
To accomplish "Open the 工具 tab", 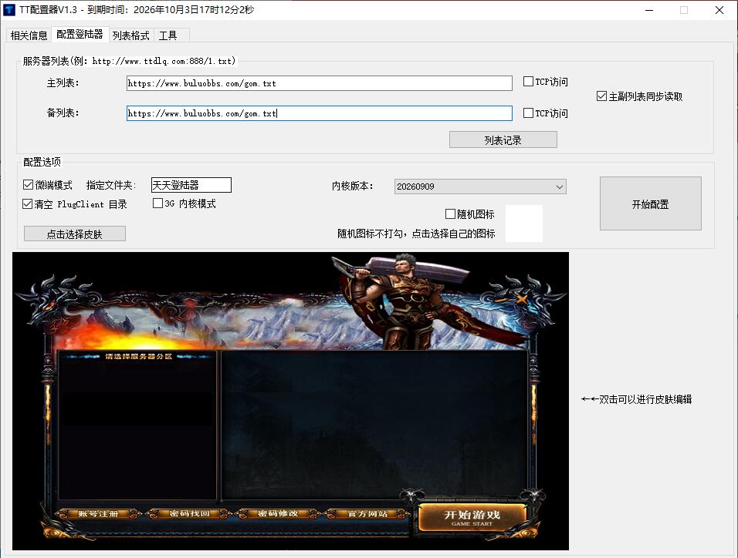I will tap(168, 35).
